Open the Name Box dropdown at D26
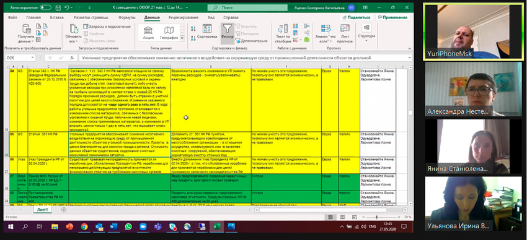Screen dimensions: 527x240 pos(32,58)
